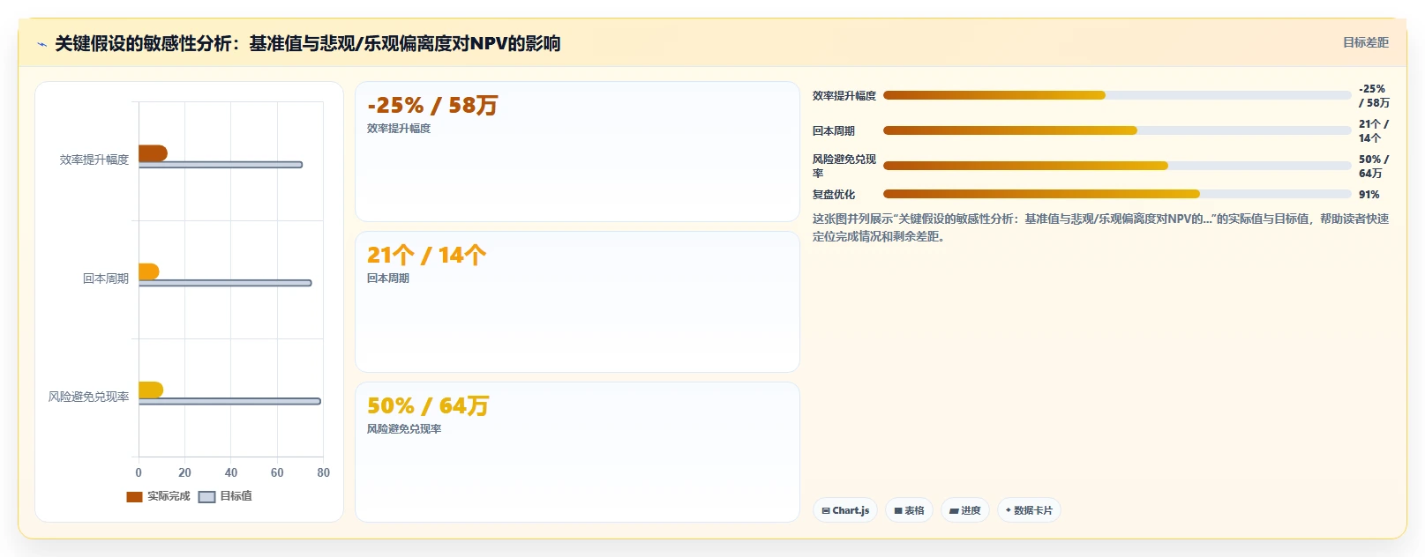Click the 复盘优化 progress label

[834, 195]
